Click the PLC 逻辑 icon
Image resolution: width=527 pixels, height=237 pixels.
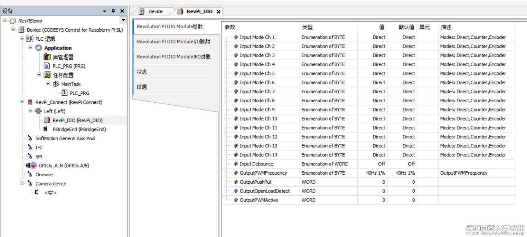(30, 39)
